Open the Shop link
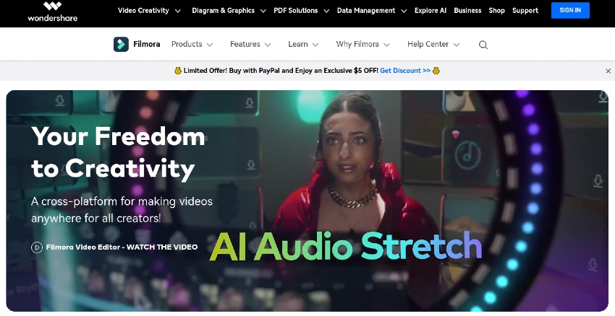Image resolution: width=615 pixels, height=316 pixels. click(x=496, y=11)
